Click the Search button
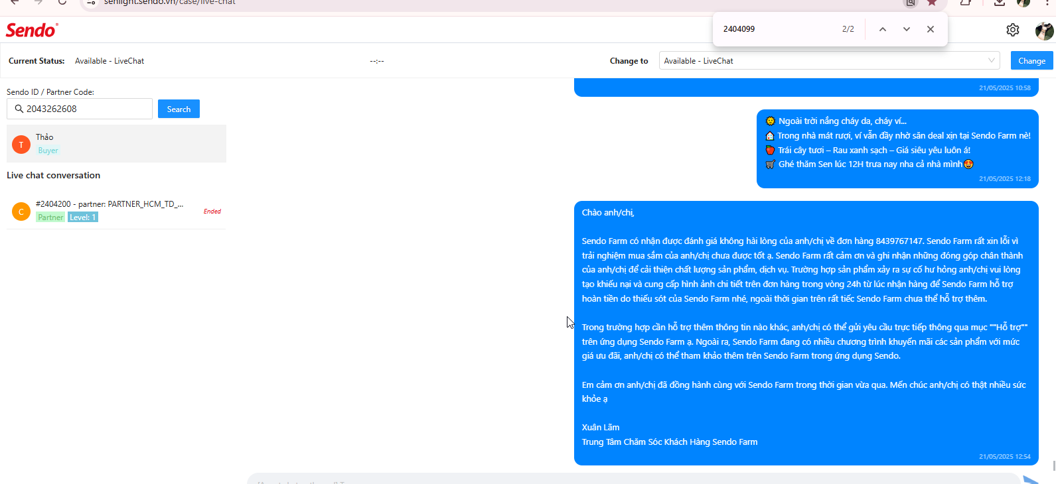1056x484 pixels. point(179,109)
